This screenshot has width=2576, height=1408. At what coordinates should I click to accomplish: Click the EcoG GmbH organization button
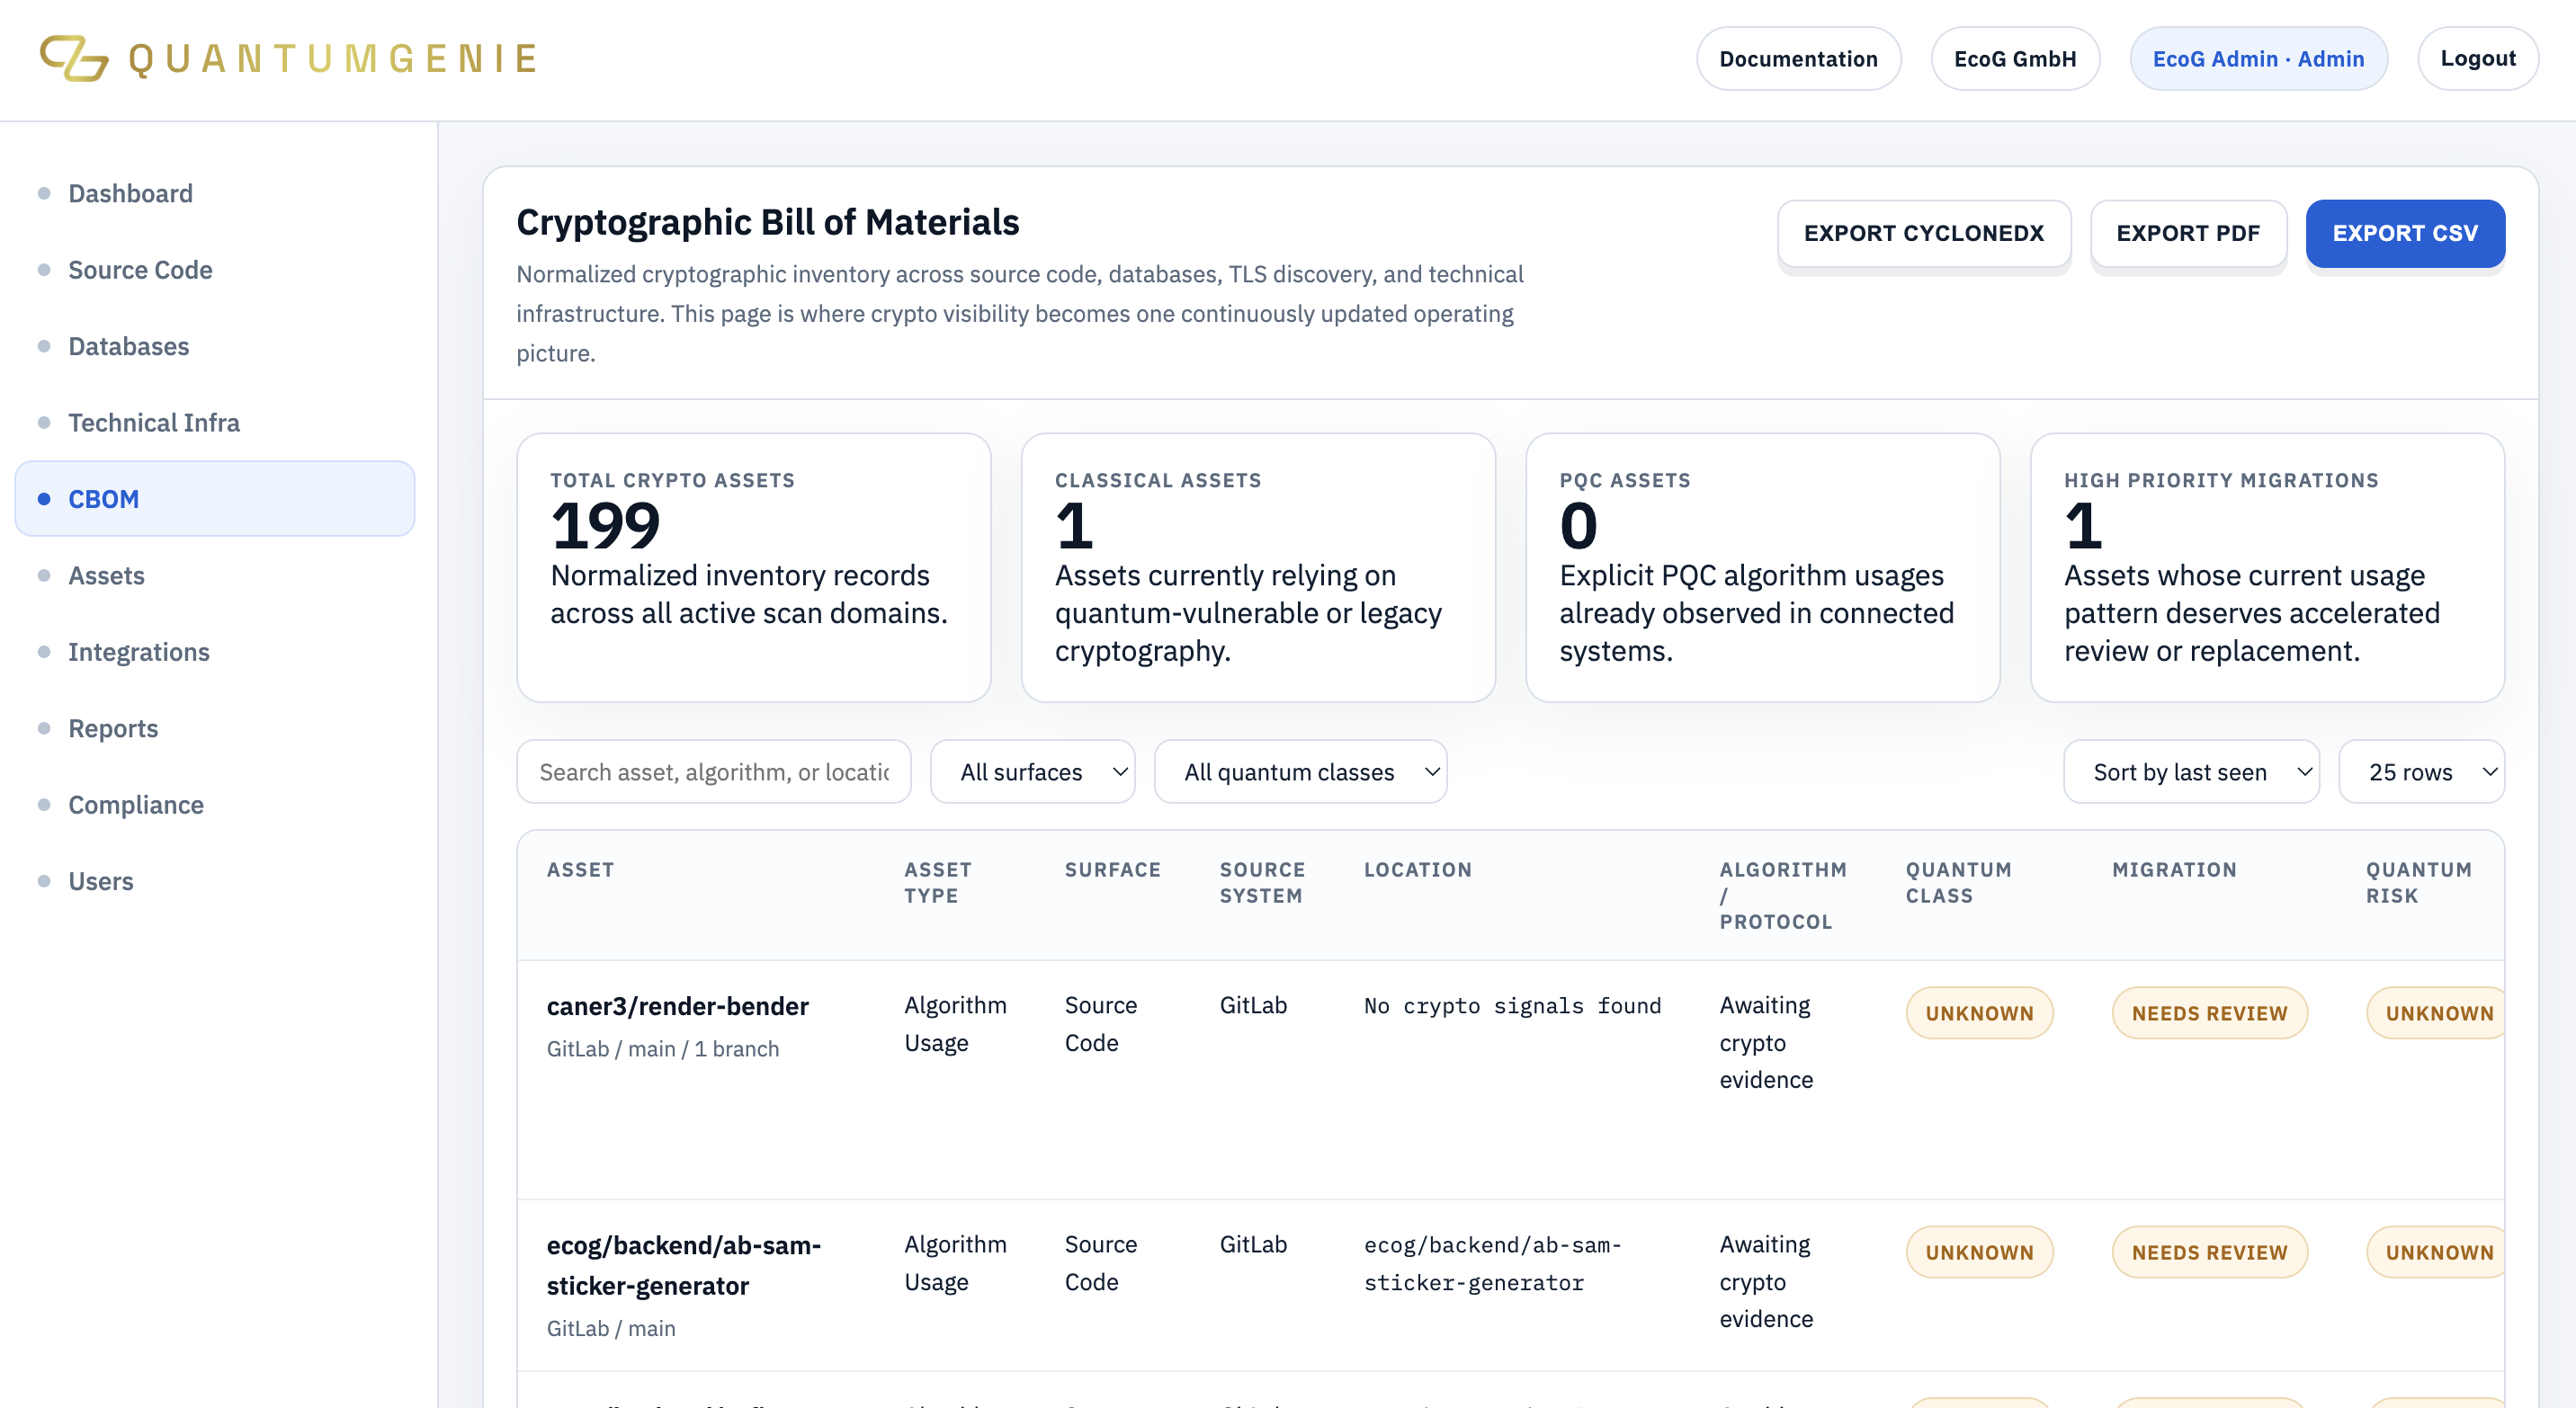pos(2015,58)
